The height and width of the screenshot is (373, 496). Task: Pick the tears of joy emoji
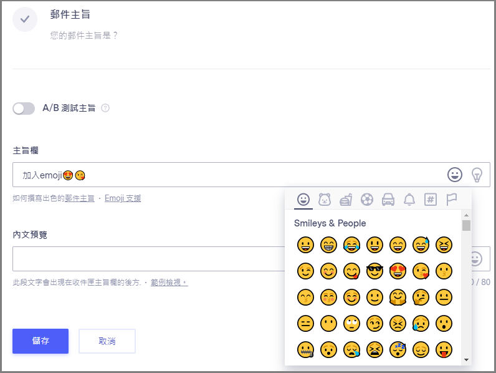pos(351,245)
